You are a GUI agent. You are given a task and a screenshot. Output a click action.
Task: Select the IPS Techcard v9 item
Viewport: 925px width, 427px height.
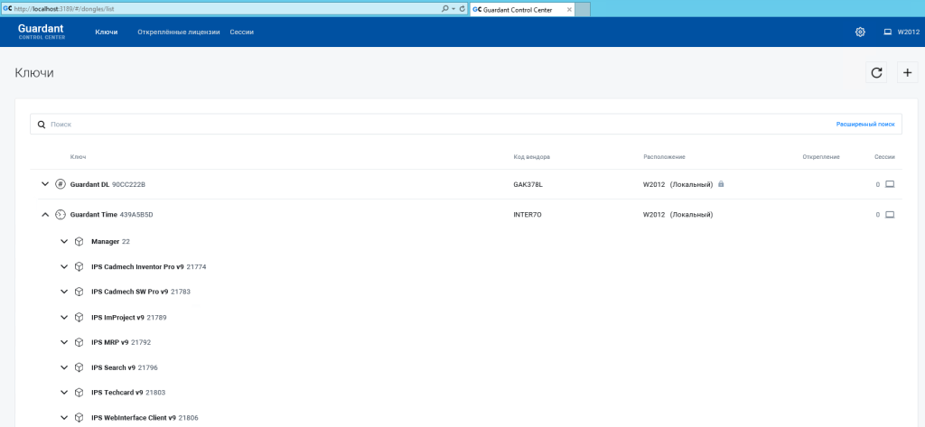click(117, 393)
